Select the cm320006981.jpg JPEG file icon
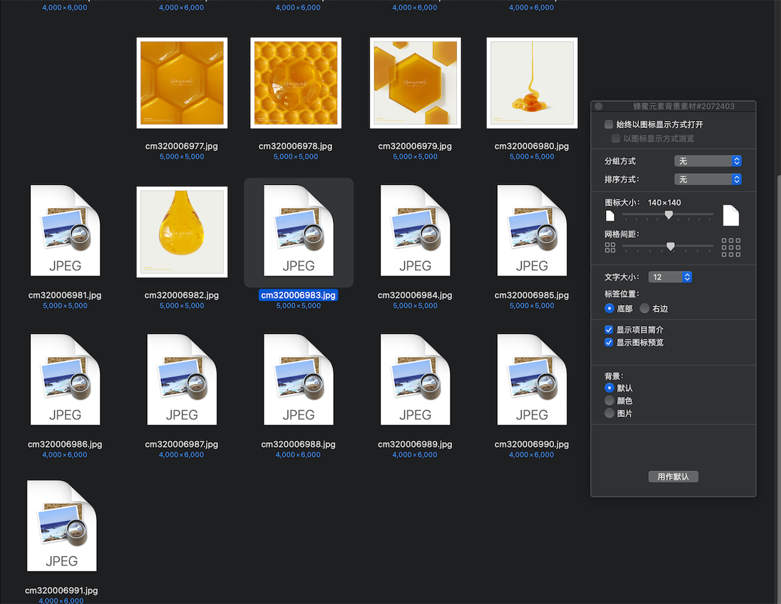The height and width of the screenshot is (604, 781). point(65,231)
